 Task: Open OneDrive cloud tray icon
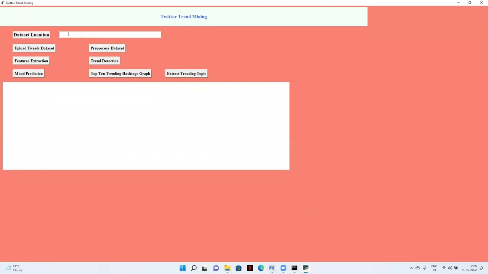pos(417,268)
